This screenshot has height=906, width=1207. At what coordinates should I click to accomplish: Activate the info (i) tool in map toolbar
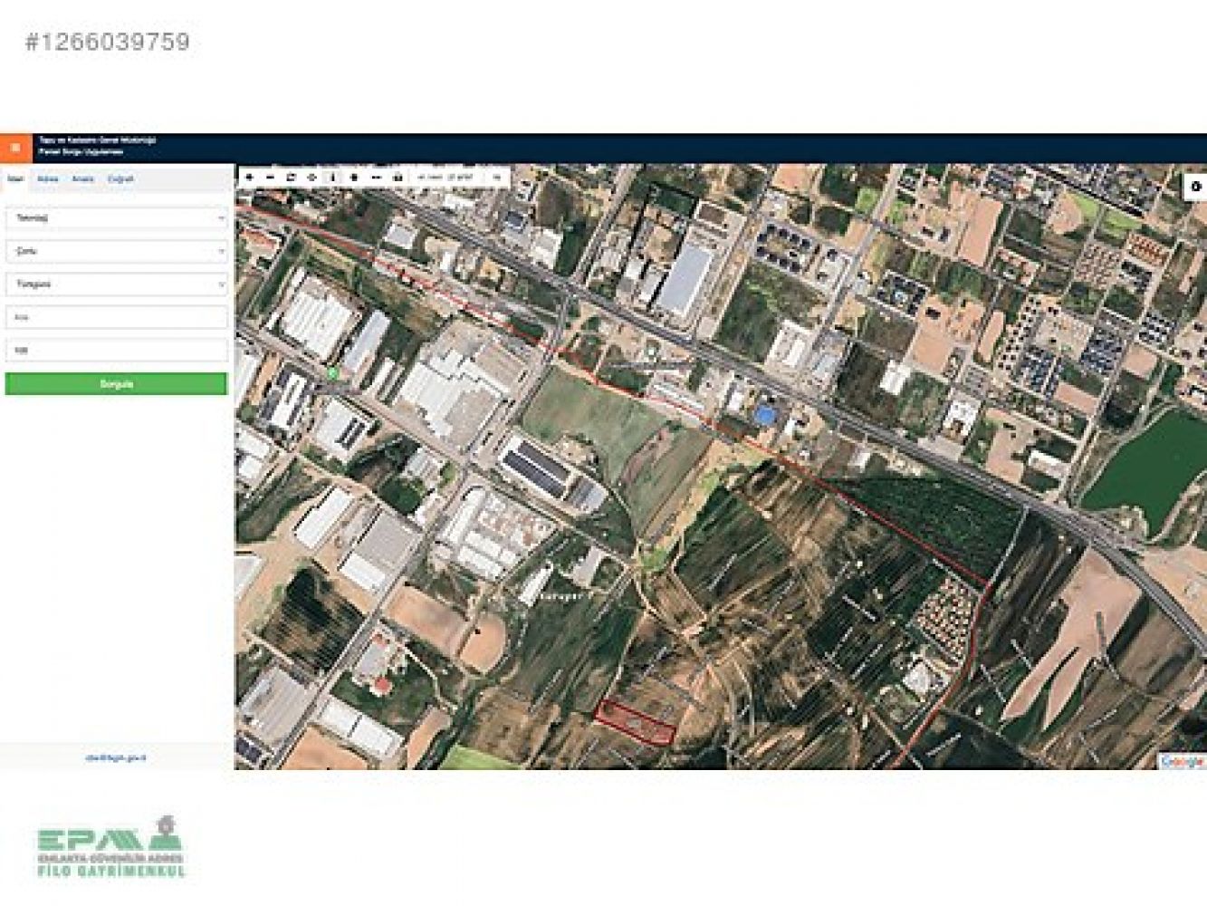click(x=332, y=178)
